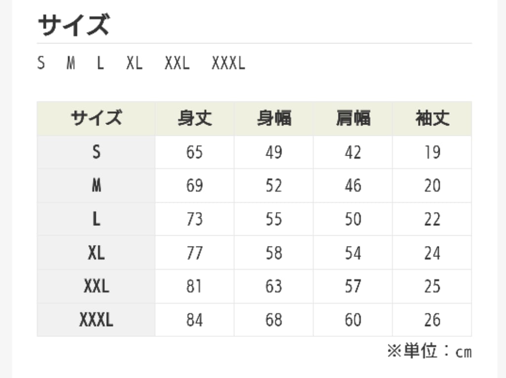This screenshot has height=378, width=506.
Task: Click the サイズ section heading
Action: tap(74, 25)
